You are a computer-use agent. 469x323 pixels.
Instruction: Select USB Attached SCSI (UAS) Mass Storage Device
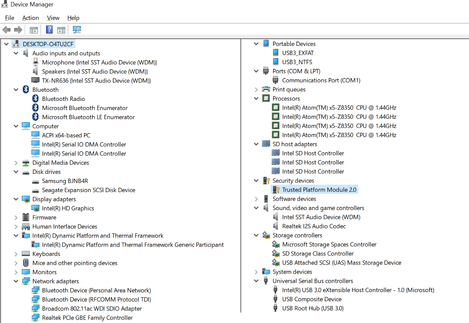[342, 263]
